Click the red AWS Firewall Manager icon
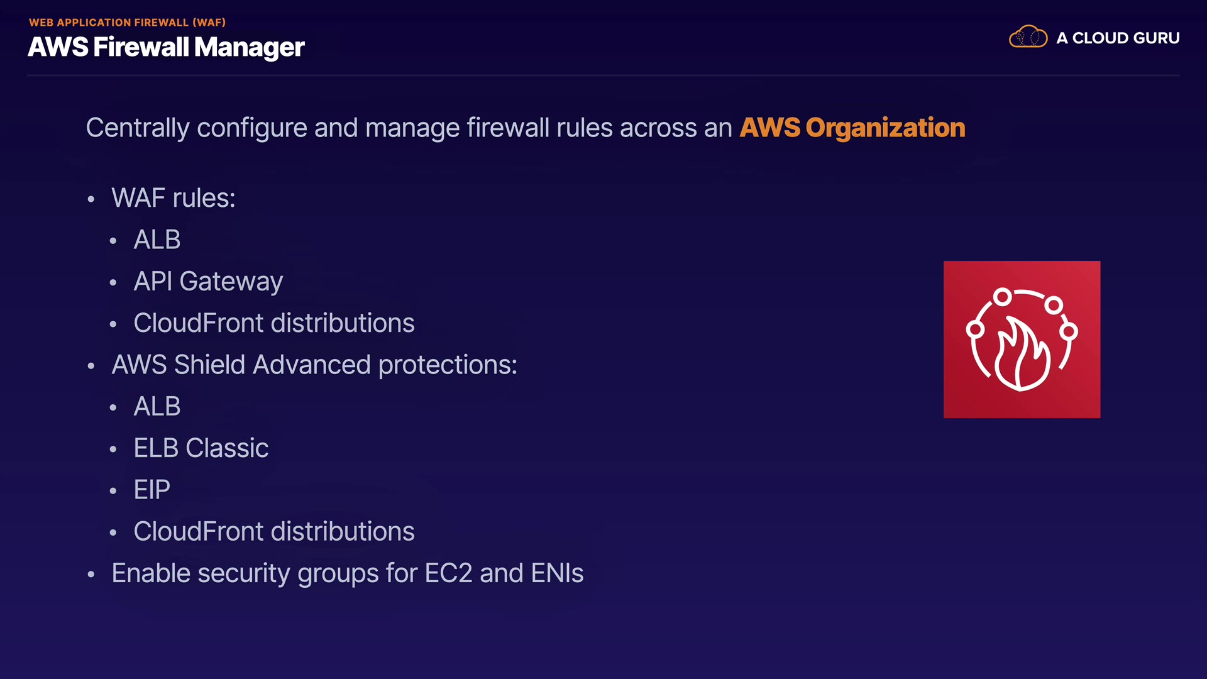Screen dimensions: 1207x679 [1022, 339]
